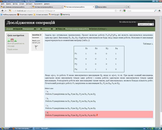Open the 1 рік breadcrumb link
The width and height of the screenshot is (162, 130).
pos(38,29)
